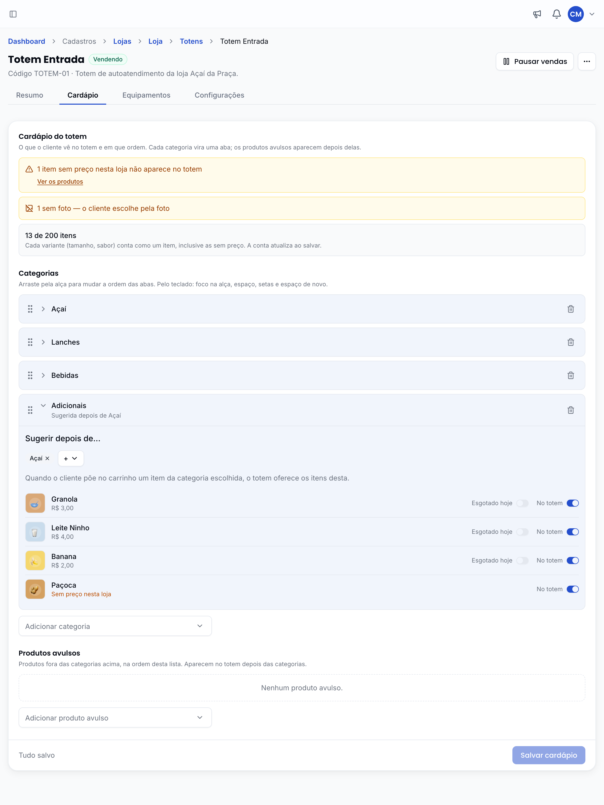
Task: Click Salvar cardápio button
Action: point(549,755)
